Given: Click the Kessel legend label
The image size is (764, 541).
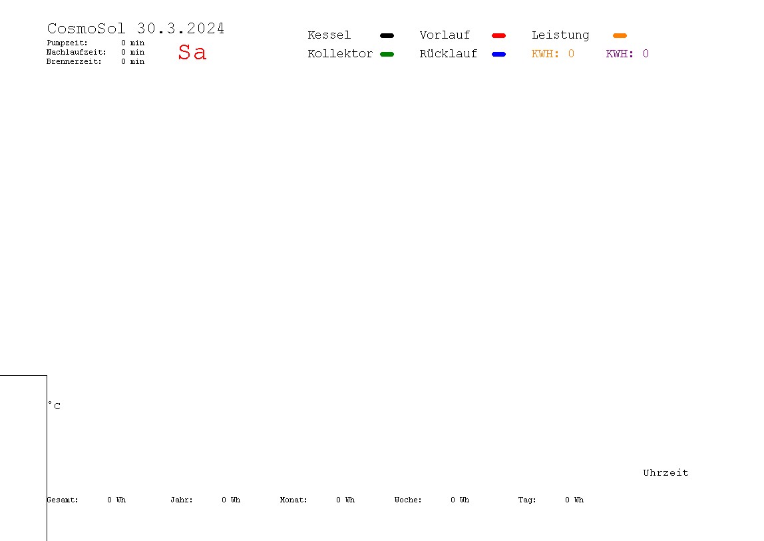Looking at the screenshot, I should pyautogui.click(x=329, y=35).
